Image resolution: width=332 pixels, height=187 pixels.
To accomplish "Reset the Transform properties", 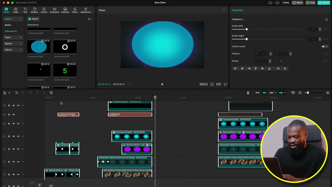I will [326, 19].
